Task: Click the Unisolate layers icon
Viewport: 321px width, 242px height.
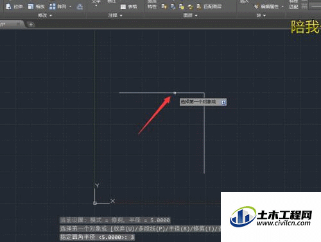Action: pos(173,6)
